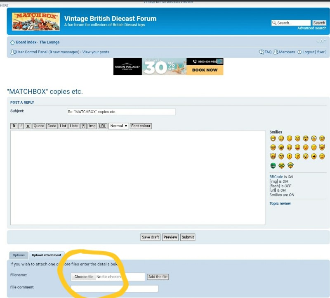Click the FAQ question mark icon
Screen dimensions: 330x298
click(x=262, y=52)
